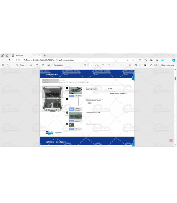Click the Add text tool icon
Viewport: 177px width, 203px height.
(x=37, y=65)
